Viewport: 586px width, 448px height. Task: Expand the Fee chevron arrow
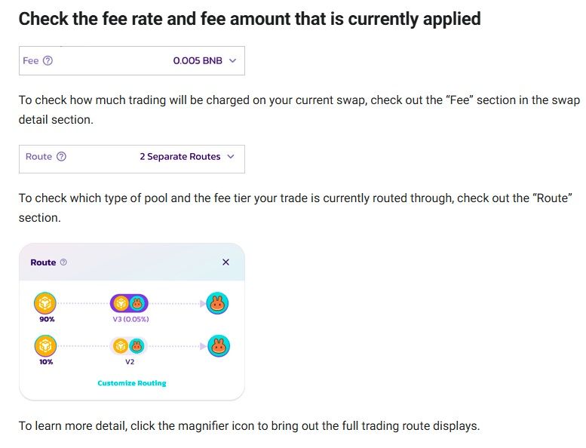(x=232, y=61)
